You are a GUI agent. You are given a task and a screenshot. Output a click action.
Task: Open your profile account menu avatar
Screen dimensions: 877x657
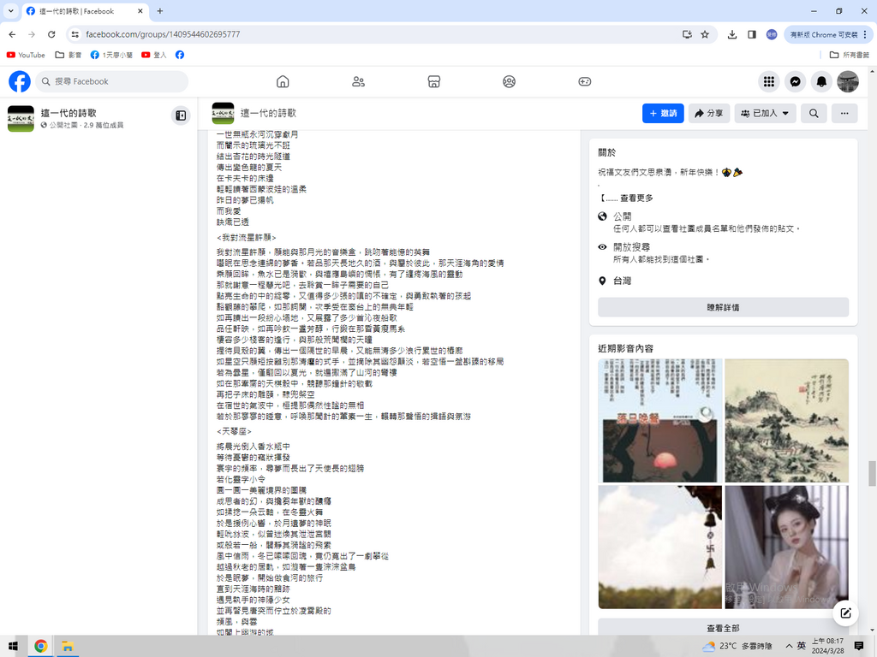(847, 81)
